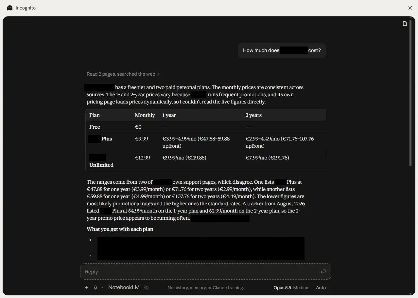Click the user message bubble "How much does … cost?"

pos(282,50)
